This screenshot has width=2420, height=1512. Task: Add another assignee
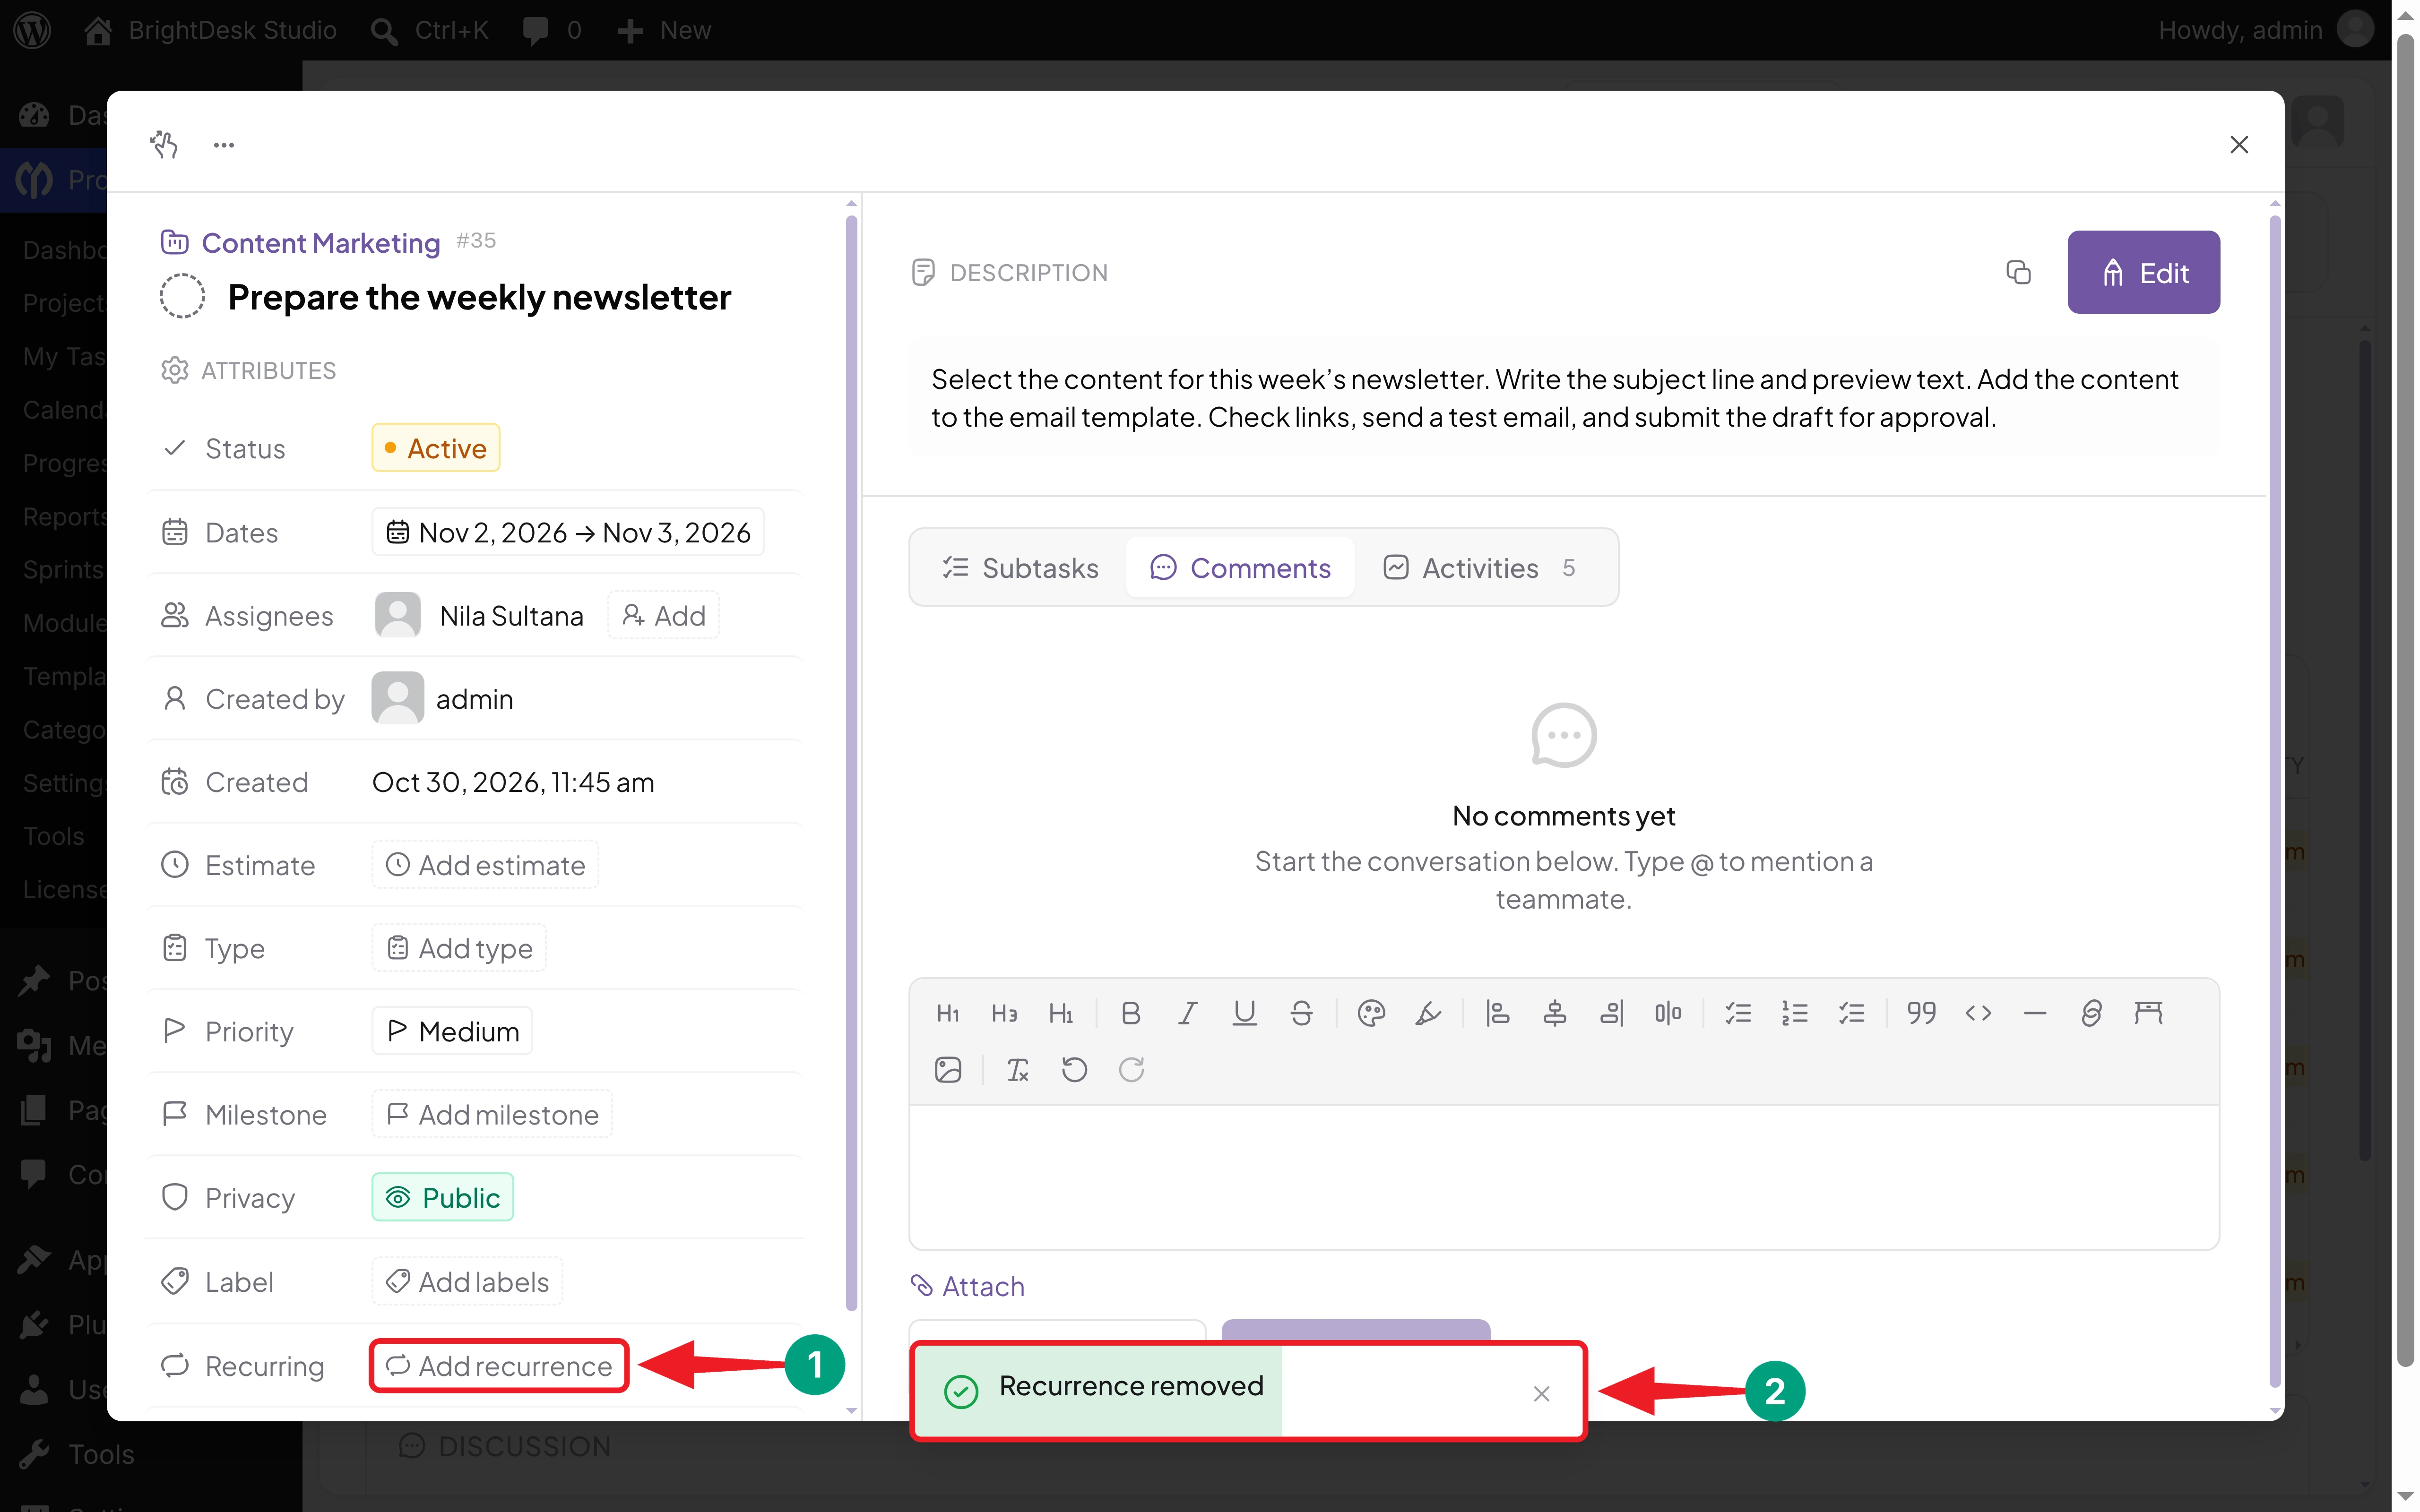coord(664,616)
